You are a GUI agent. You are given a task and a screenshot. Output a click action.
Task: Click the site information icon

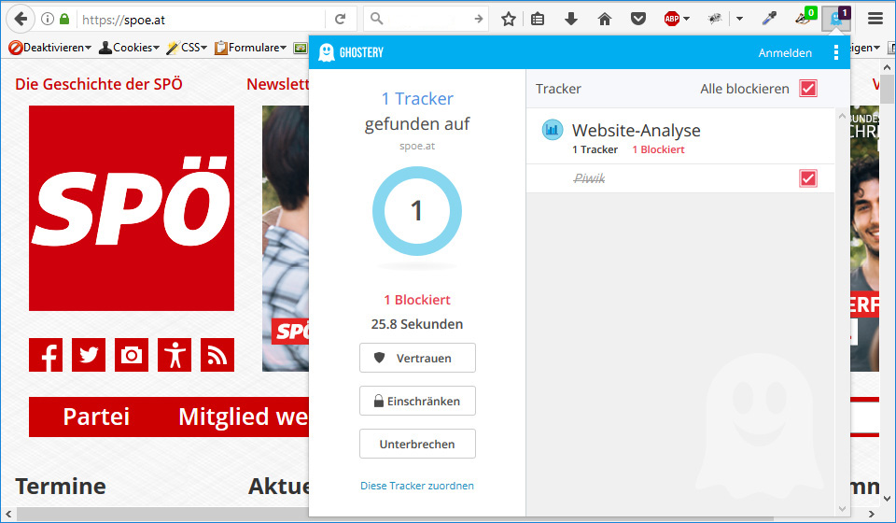tap(48, 19)
